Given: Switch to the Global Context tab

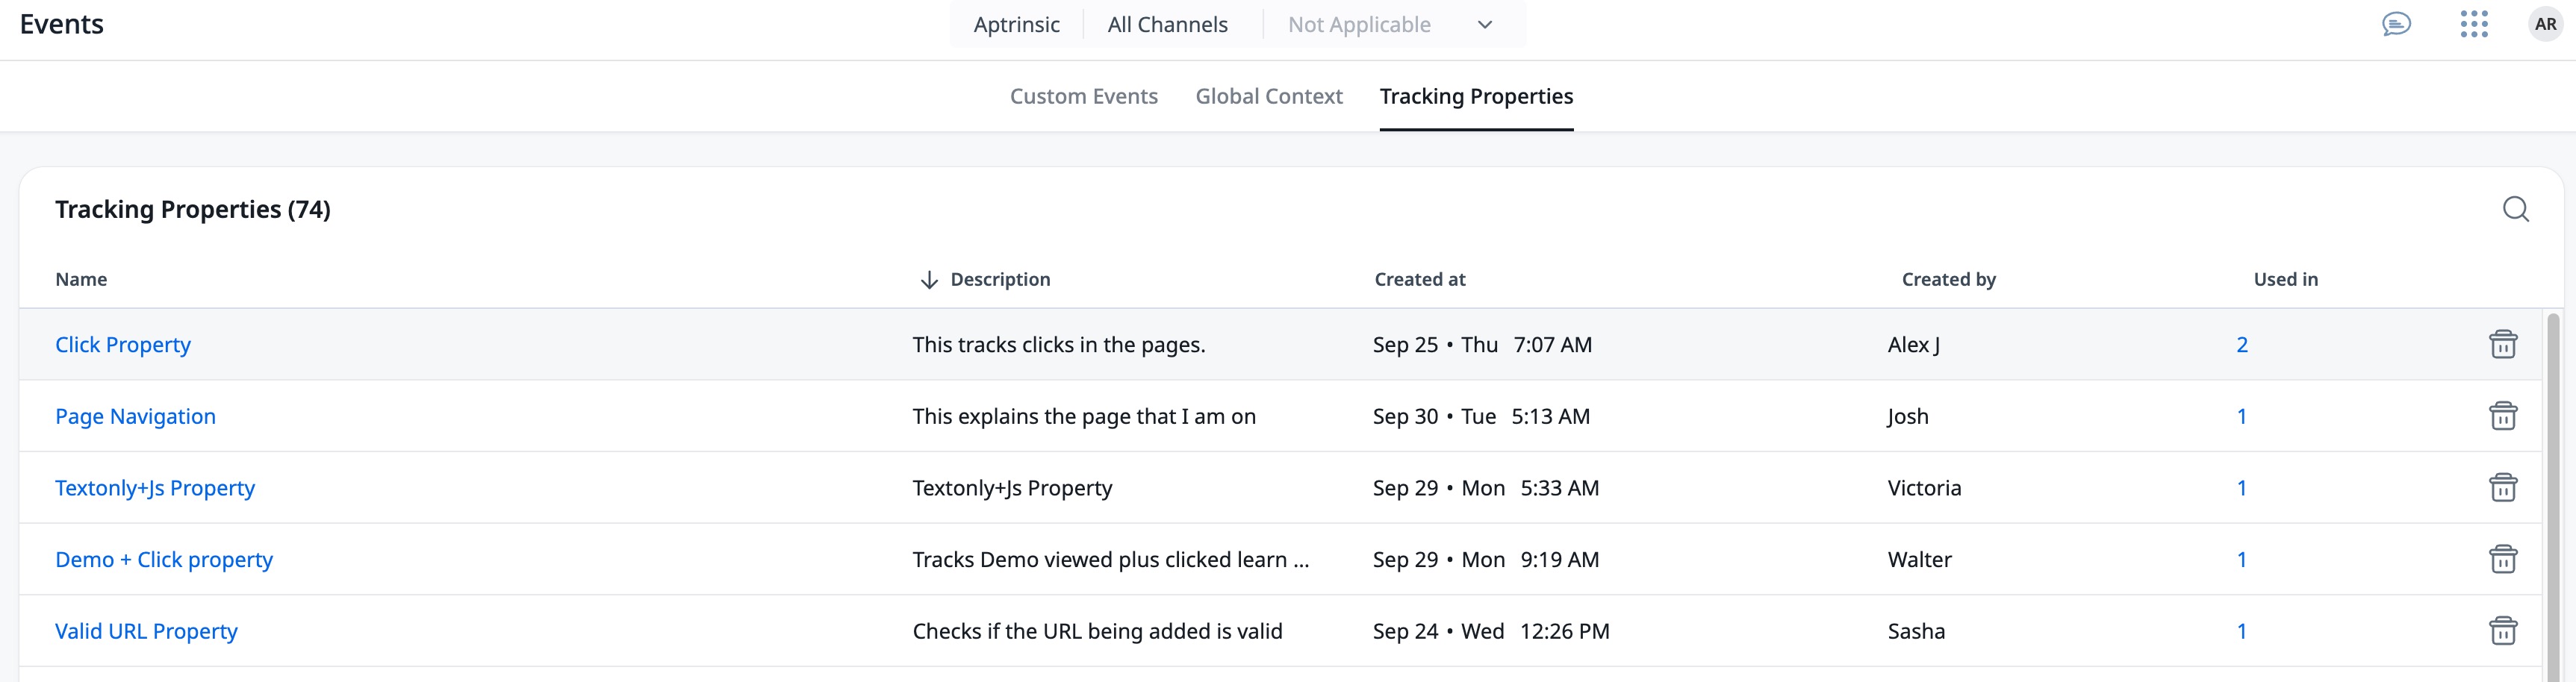Looking at the screenshot, I should click(x=1268, y=96).
